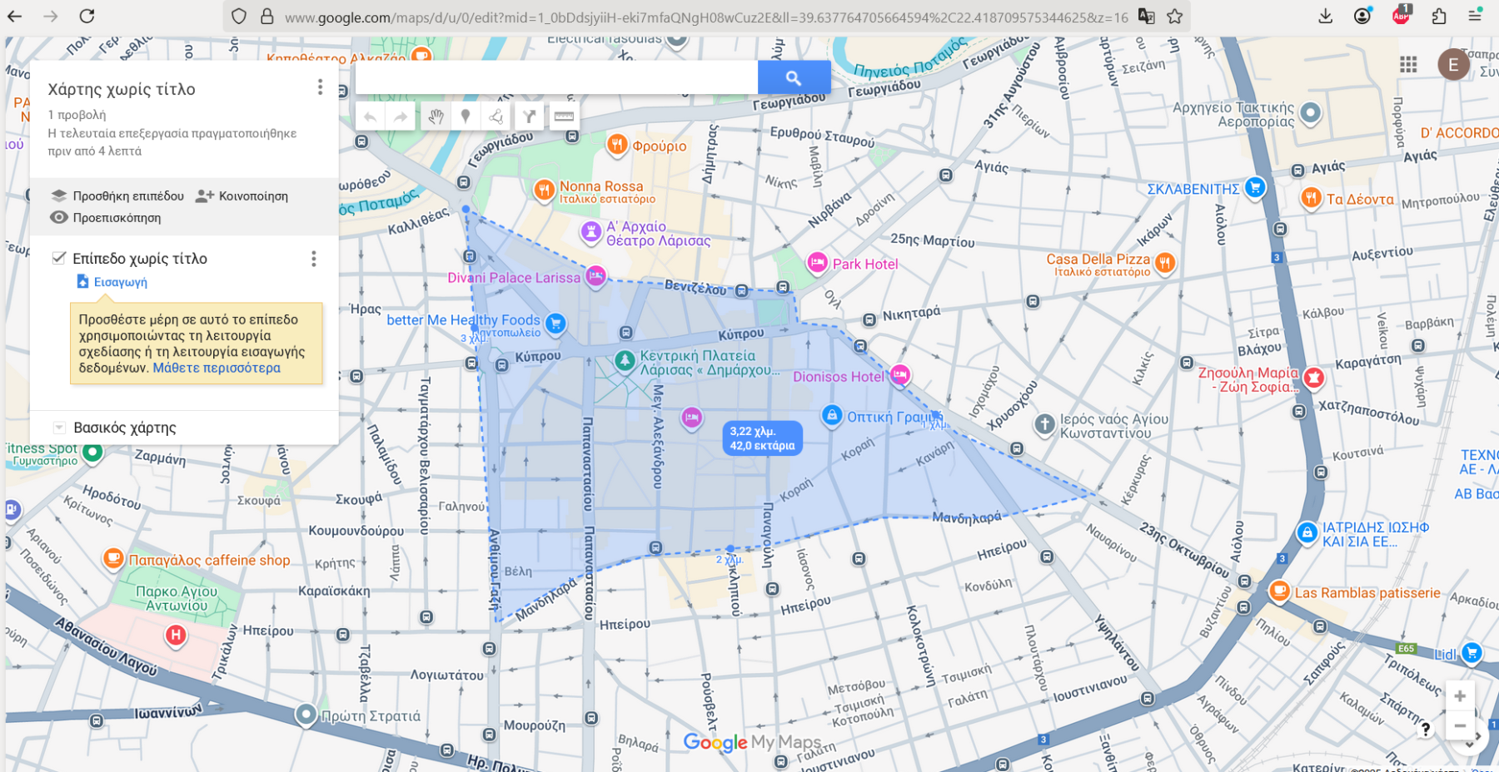
Task: Click the translate page icon in address bar
Action: 1147,16
